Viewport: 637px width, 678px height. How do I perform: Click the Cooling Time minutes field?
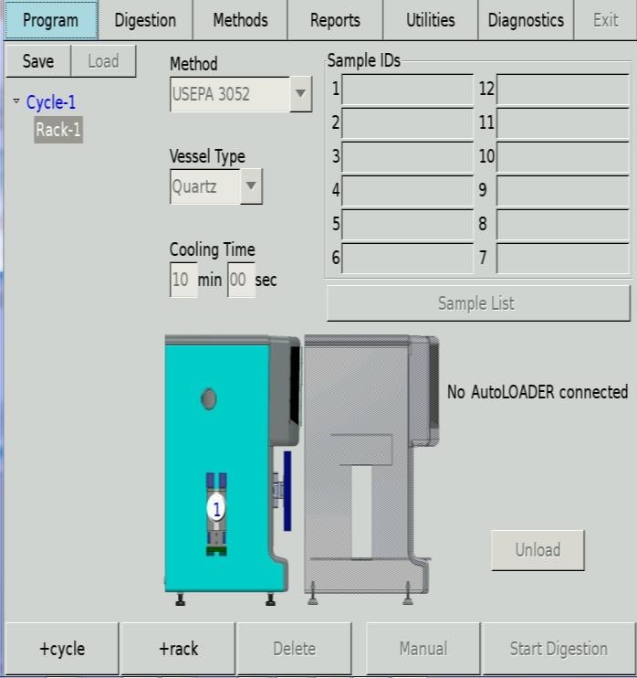click(x=183, y=281)
